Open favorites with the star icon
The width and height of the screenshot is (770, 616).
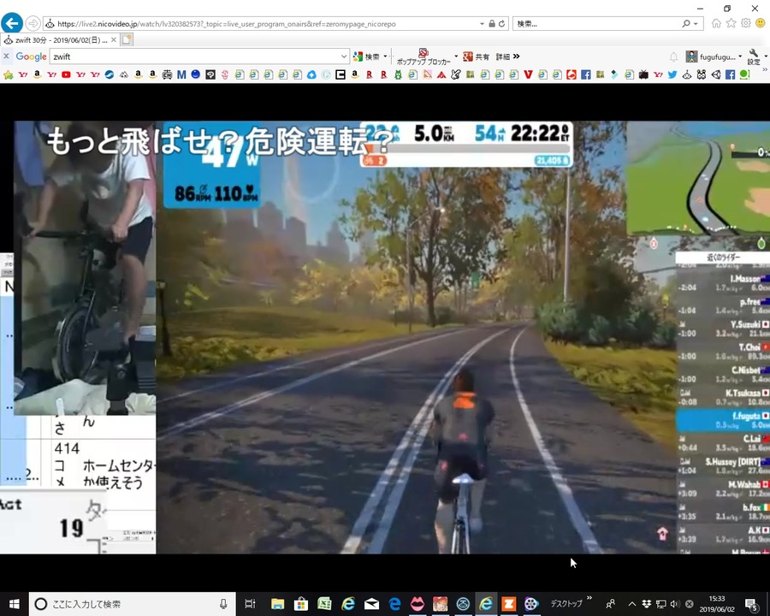(x=731, y=23)
